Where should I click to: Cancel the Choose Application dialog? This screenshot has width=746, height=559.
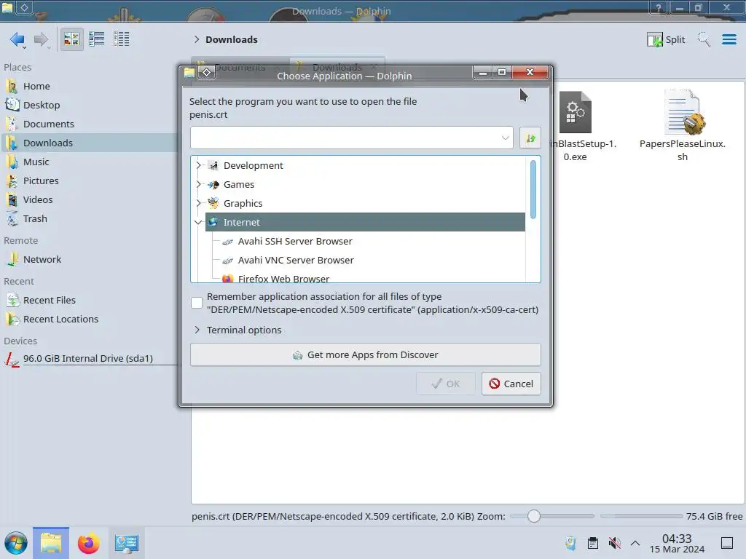(511, 384)
